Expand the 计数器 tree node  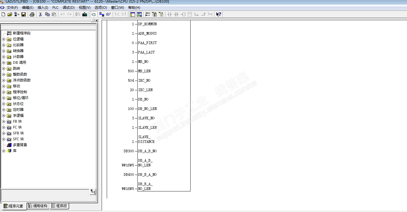[x=4, y=57]
